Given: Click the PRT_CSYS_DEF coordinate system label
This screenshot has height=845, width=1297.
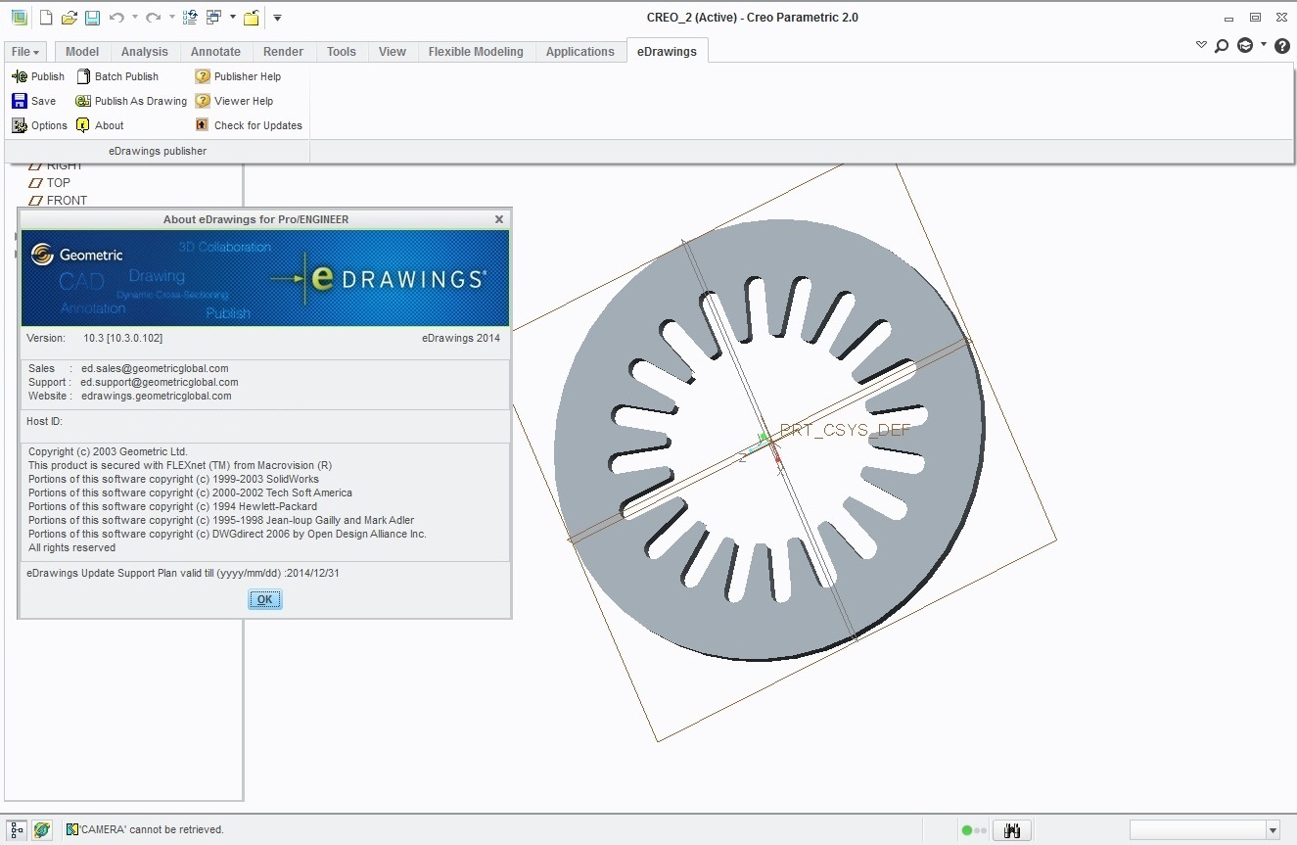Looking at the screenshot, I should (x=845, y=431).
